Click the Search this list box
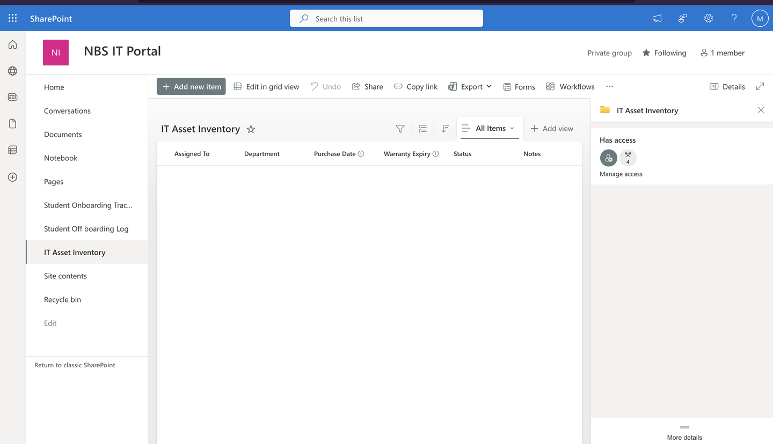This screenshot has width=773, height=444. tap(386, 18)
